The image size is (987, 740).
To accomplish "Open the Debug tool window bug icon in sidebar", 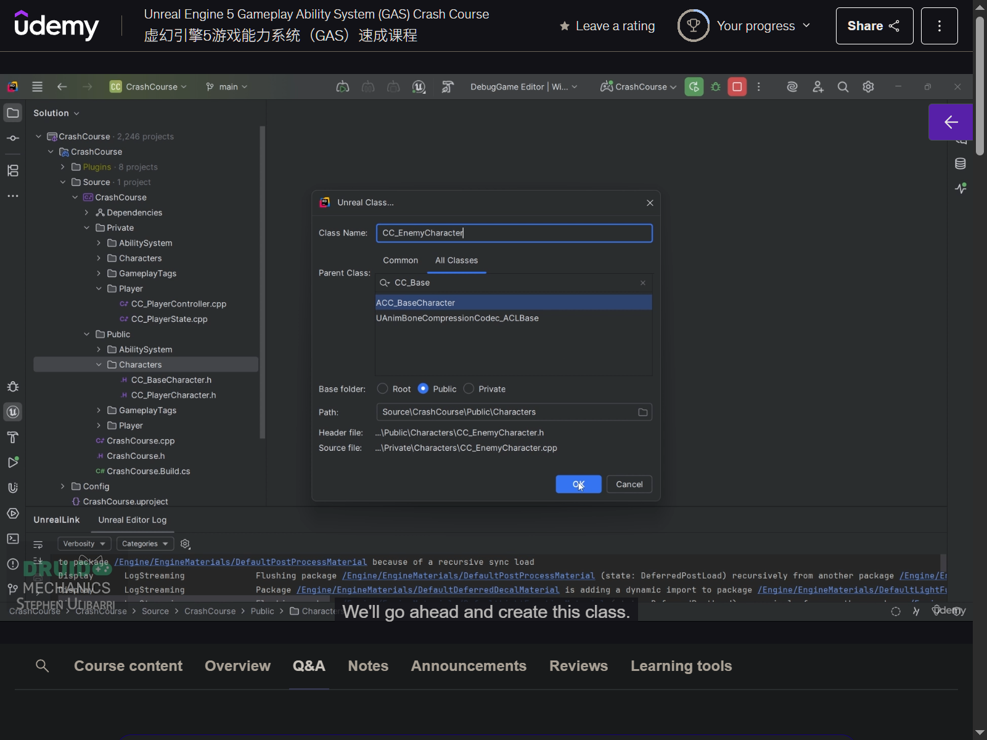I will (x=13, y=387).
